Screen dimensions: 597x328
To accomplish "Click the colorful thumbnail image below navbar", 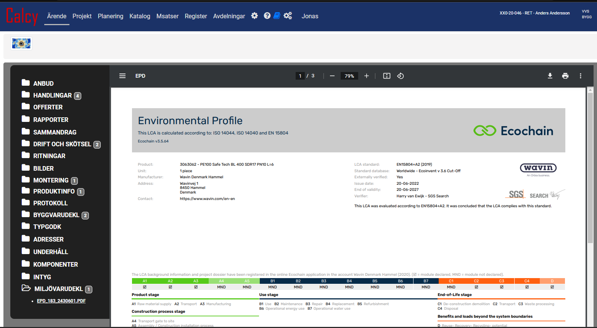I will click(x=21, y=44).
